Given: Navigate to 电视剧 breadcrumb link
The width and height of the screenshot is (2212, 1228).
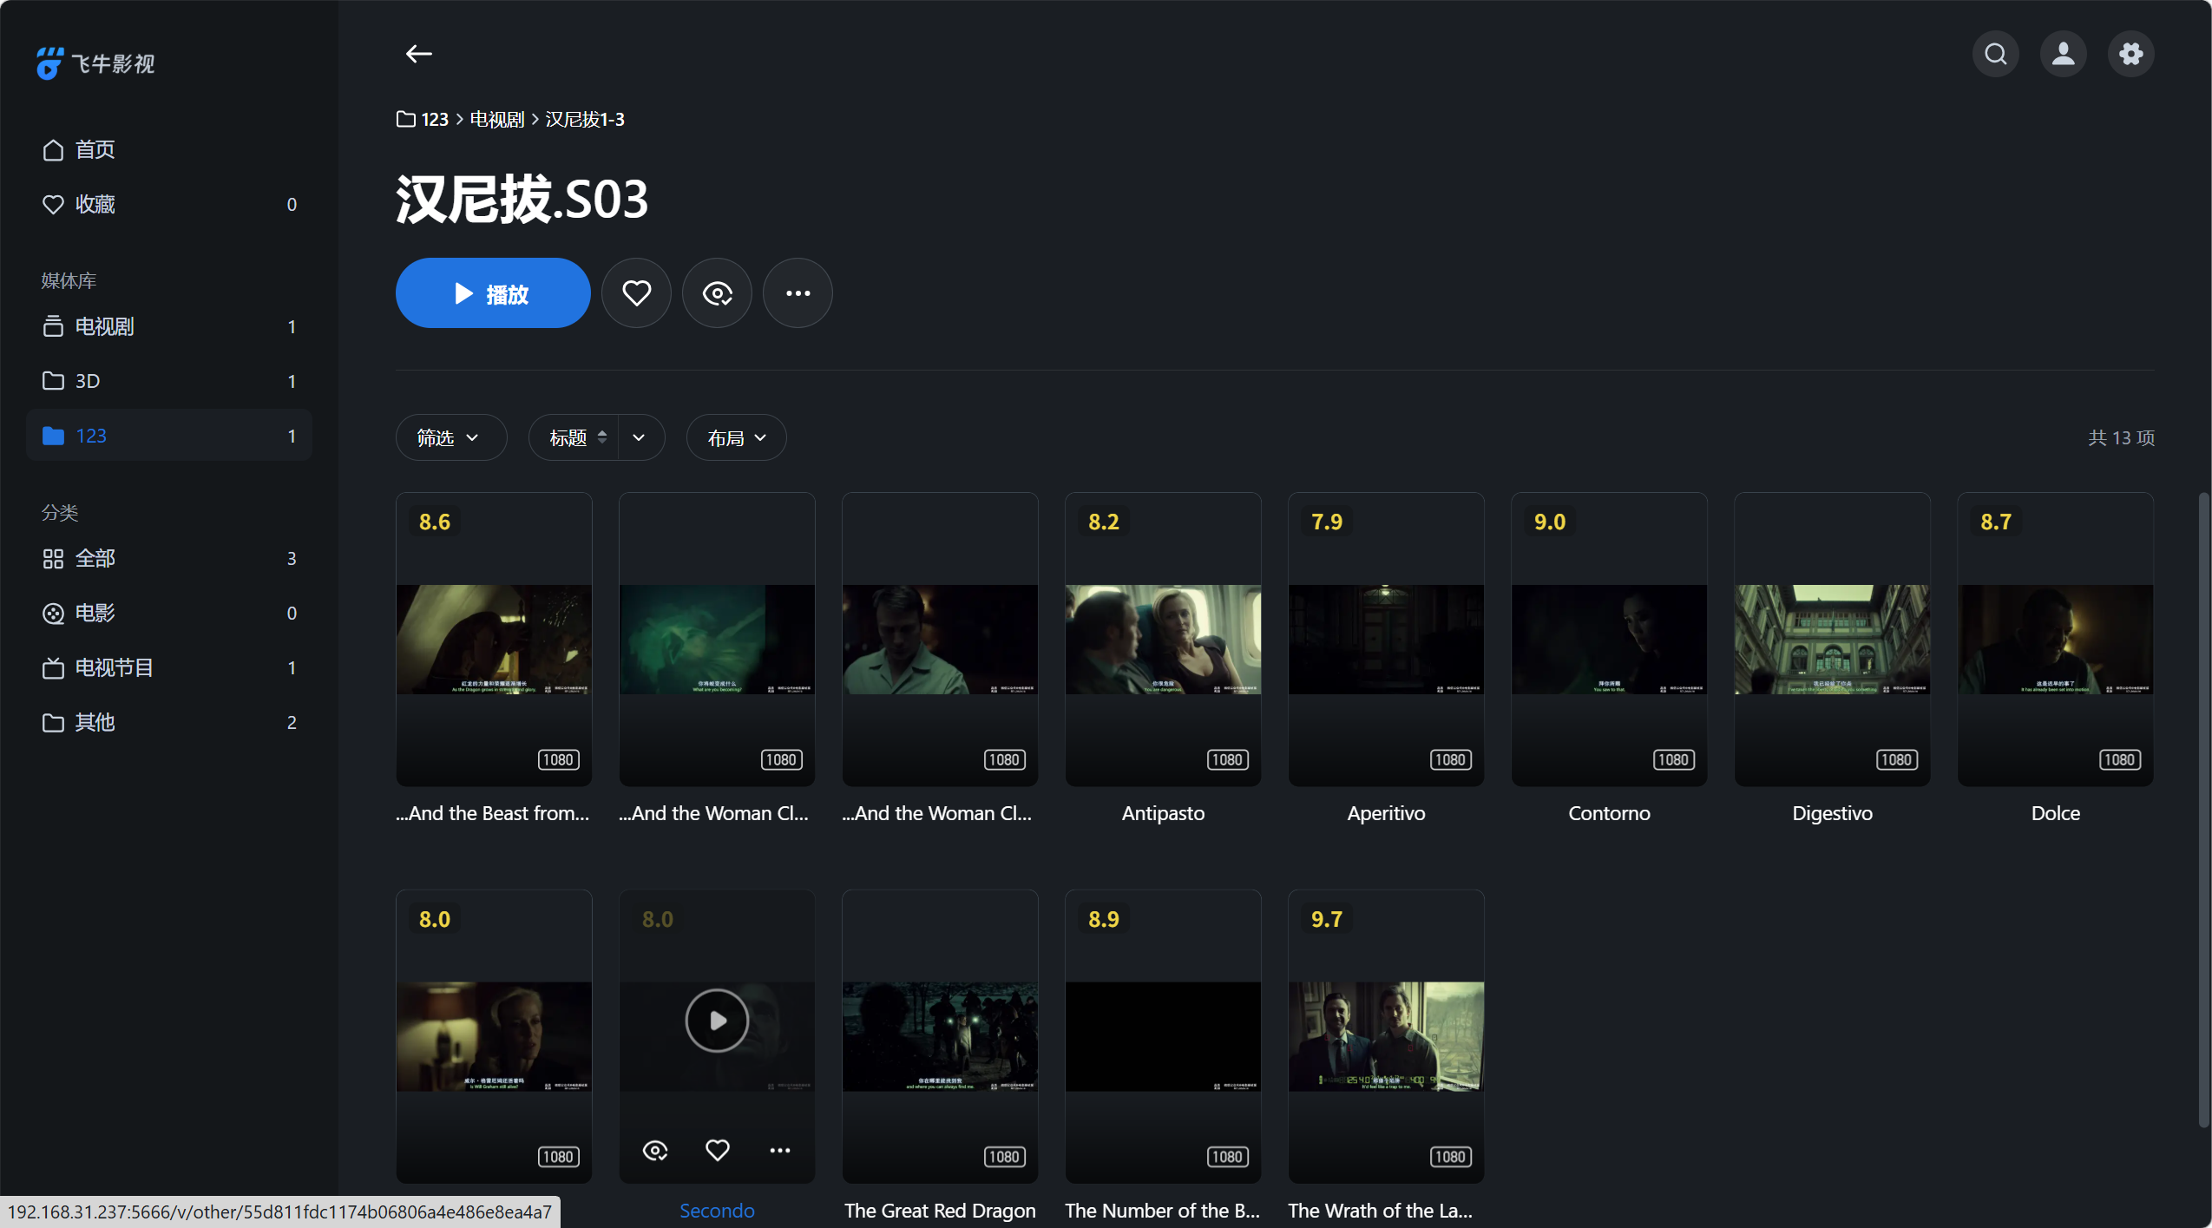Looking at the screenshot, I should (x=496, y=120).
